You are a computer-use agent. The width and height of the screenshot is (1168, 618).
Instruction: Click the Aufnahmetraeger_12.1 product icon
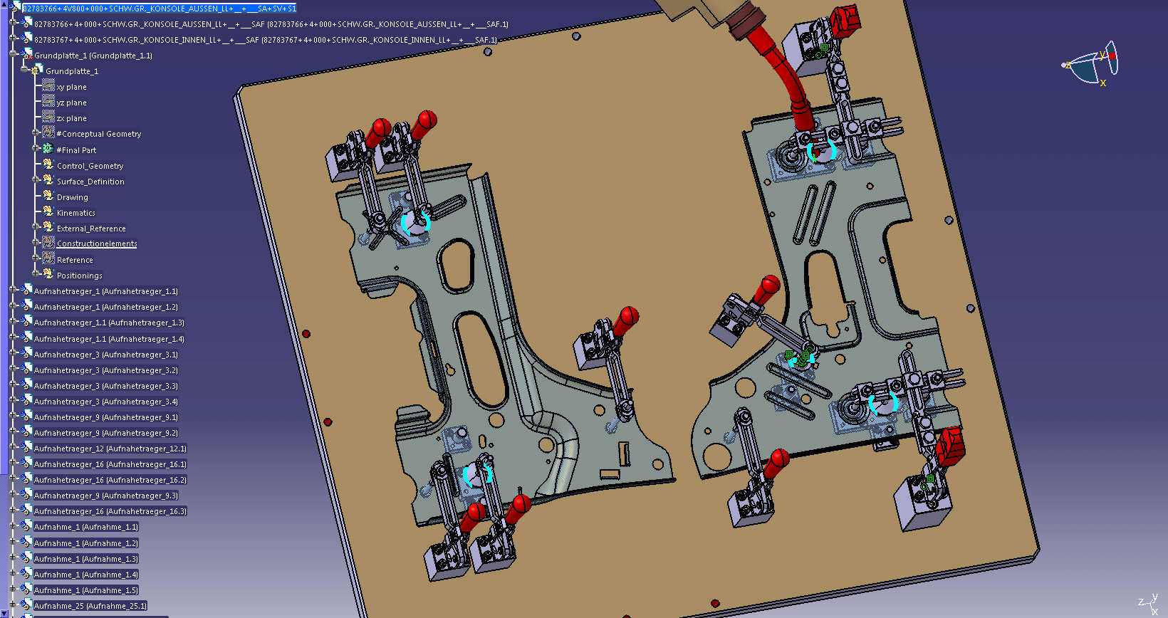pyautogui.click(x=26, y=447)
